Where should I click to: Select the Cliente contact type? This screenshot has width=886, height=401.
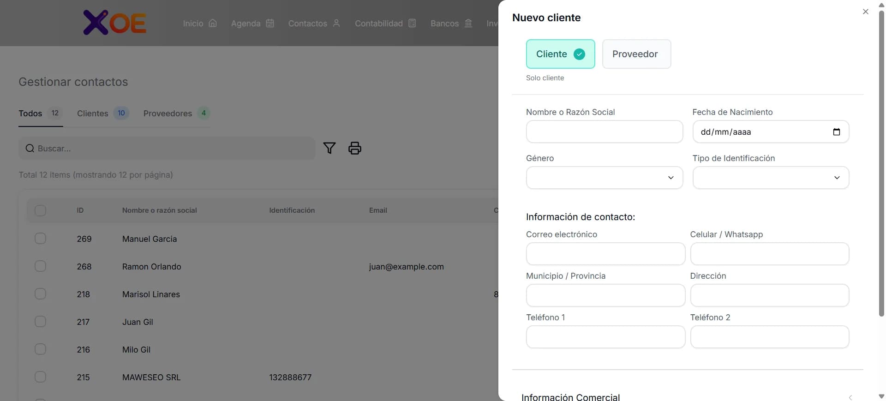[x=561, y=54]
